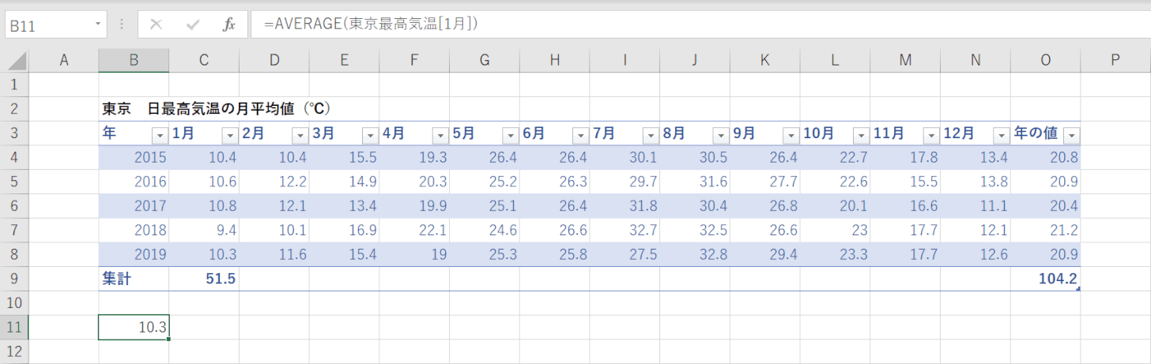Click 2017 May value 25.1
Viewport: 1151px width, 364px height.
coord(485,206)
